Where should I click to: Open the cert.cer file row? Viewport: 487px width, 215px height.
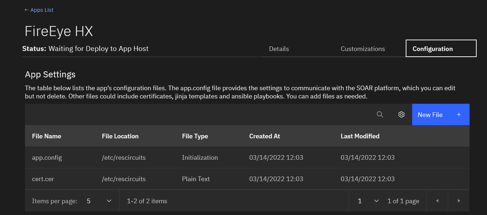point(247,179)
